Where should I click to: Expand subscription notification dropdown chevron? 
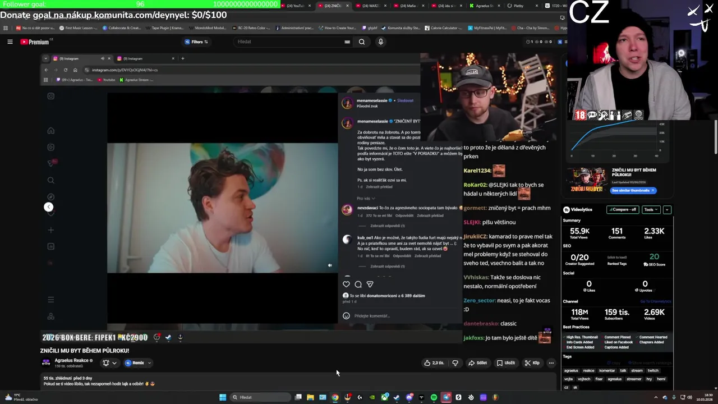[114, 363]
